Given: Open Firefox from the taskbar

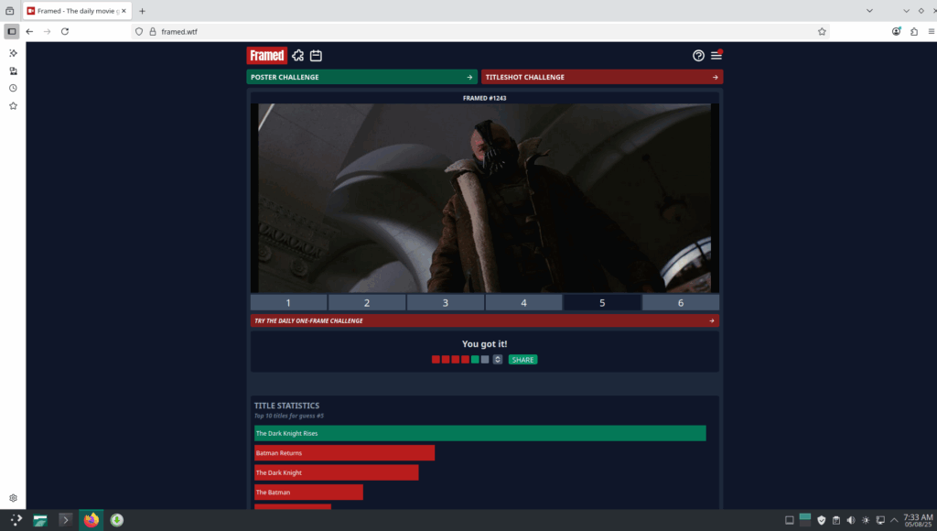Looking at the screenshot, I should tap(91, 520).
